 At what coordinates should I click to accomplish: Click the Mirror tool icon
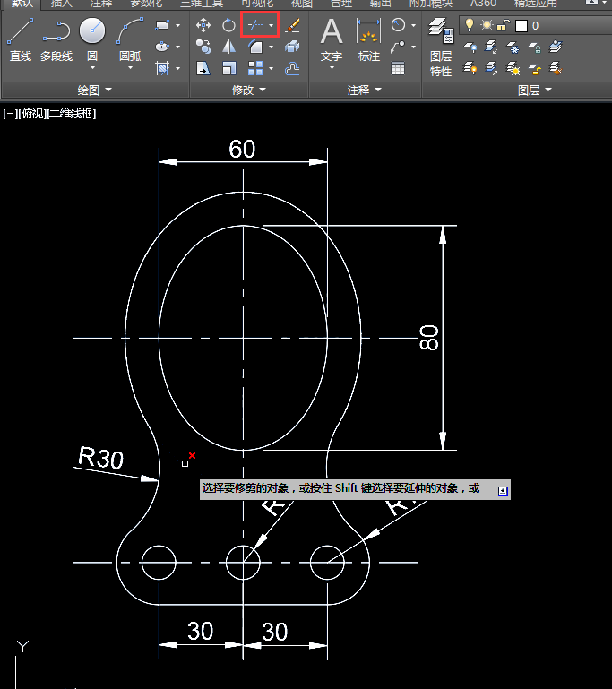(x=228, y=47)
